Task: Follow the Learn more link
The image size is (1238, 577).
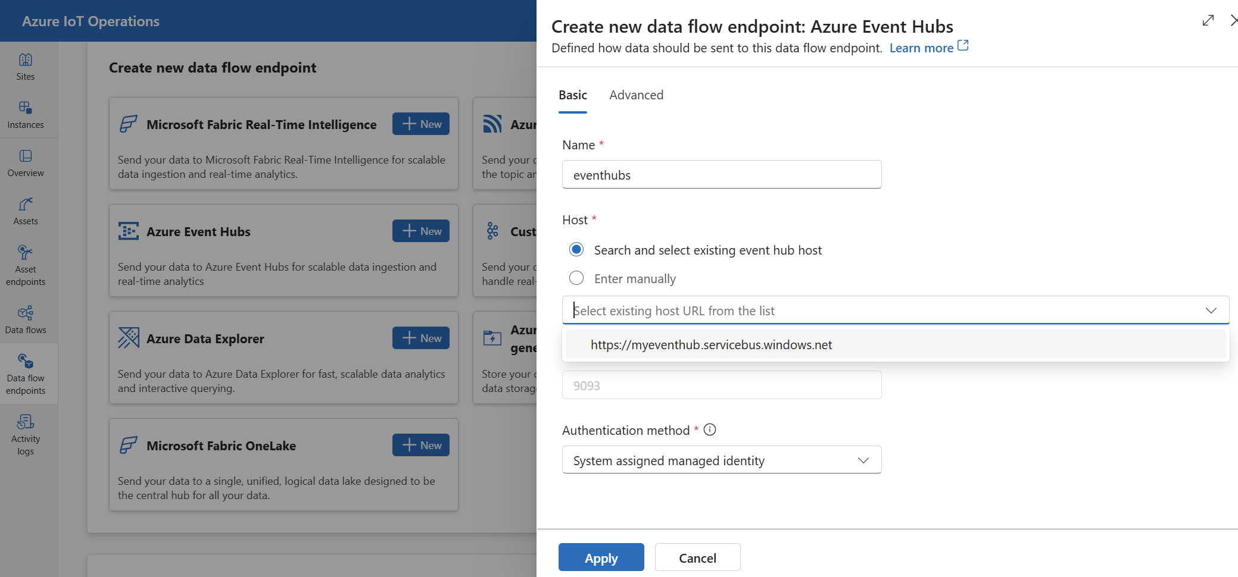Action: point(921,48)
